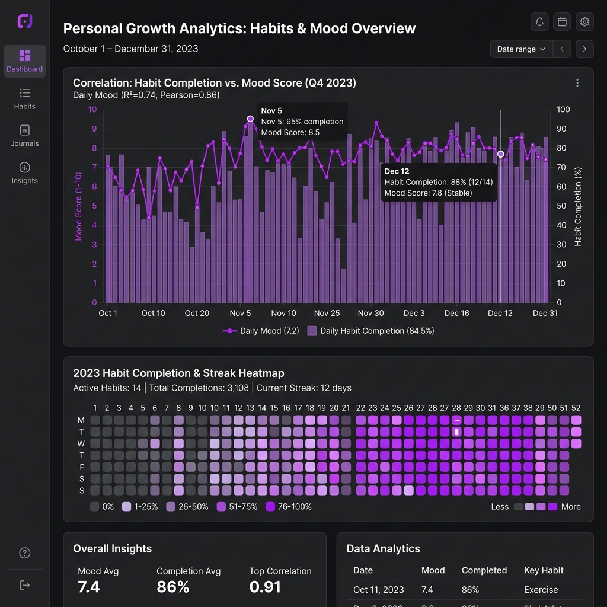
Task: Click the Mood Avg value 7.4
Action: coord(89,587)
